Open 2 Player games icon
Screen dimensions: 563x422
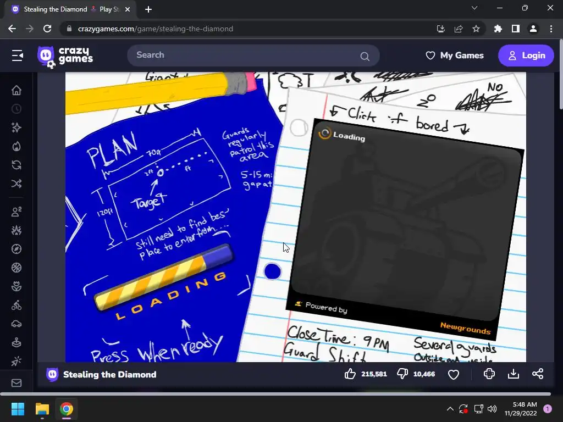tap(16, 212)
